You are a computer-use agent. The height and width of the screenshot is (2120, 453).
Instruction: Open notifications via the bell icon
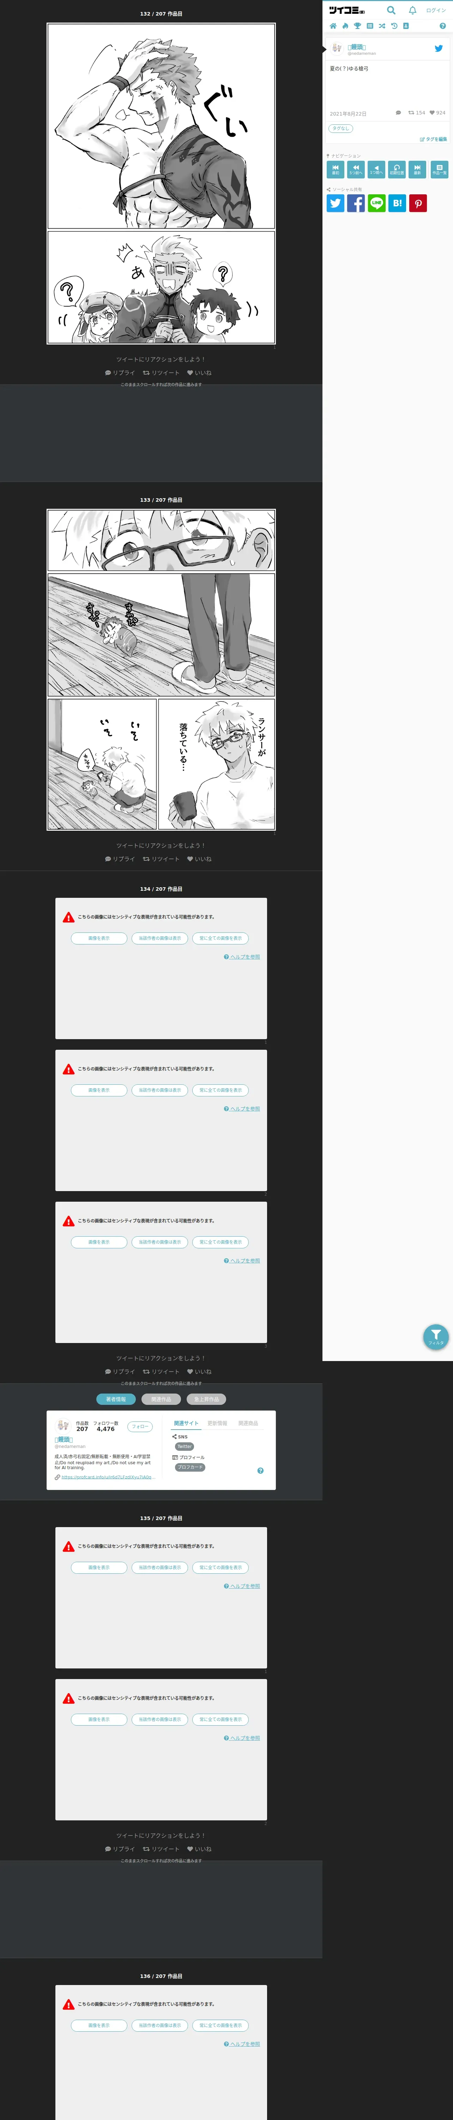413,11
